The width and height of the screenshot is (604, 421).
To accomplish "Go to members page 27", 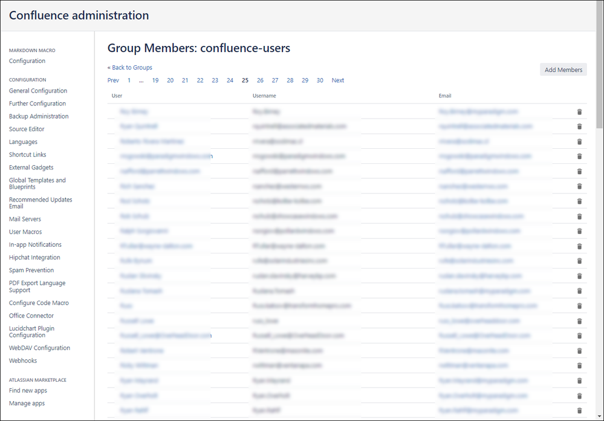I will tap(275, 80).
